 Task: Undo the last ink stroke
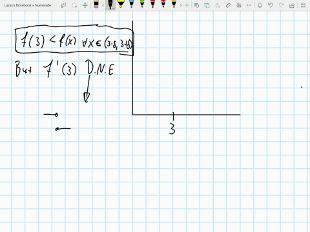pyautogui.click(x=271, y=5)
